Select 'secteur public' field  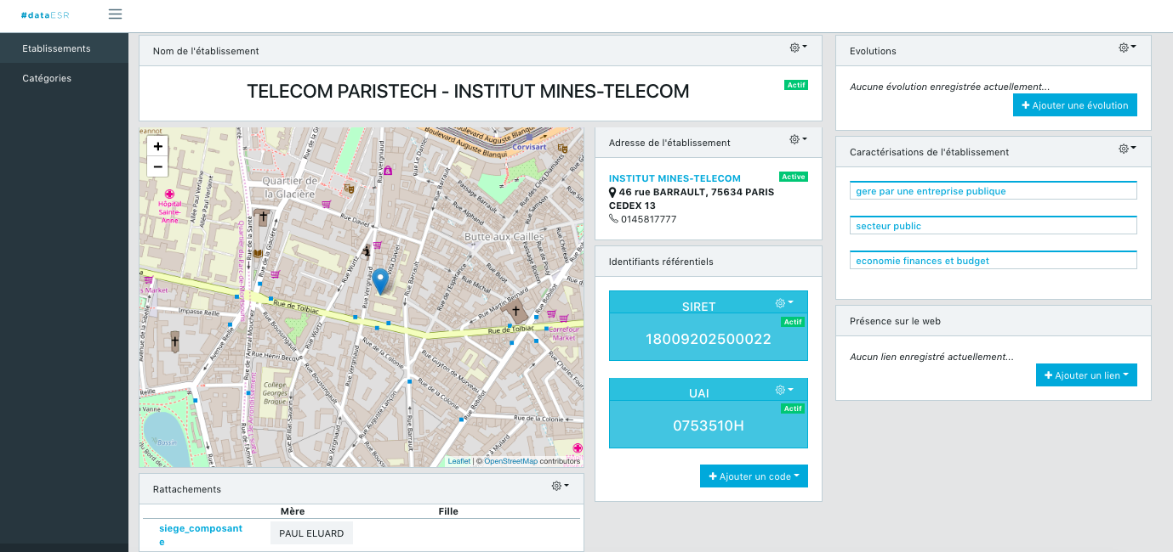[994, 226]
